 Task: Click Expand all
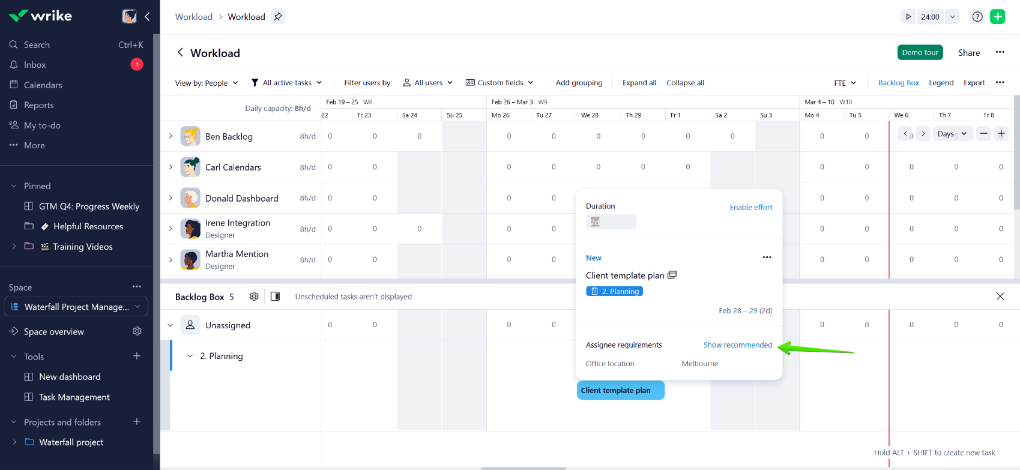[639, 83]
